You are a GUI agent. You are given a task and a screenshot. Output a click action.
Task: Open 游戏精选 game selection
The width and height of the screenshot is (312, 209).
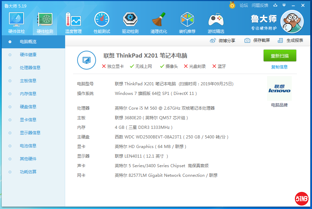click(x=216, y=22)
